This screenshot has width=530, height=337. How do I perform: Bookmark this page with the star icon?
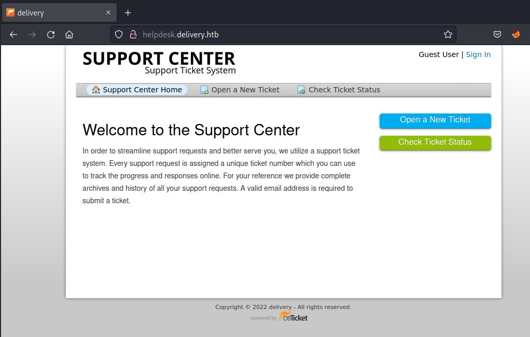point(448,35)
